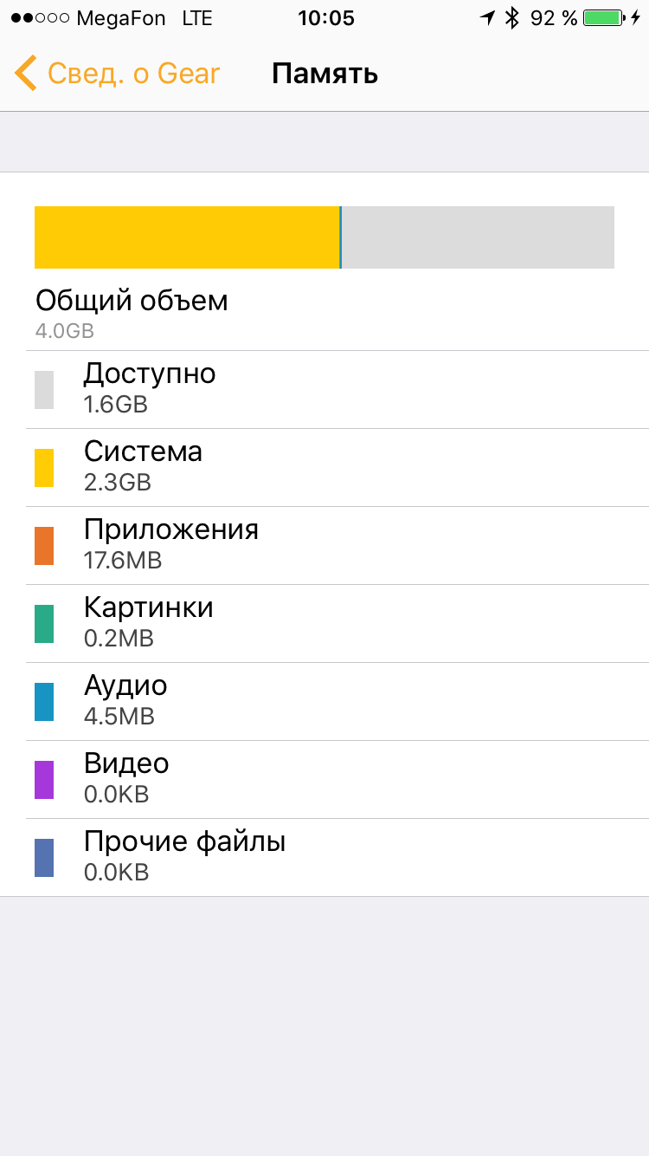649x1156 pixels.
Task: Tap the Bluetooth icon in status bar
Action: click(512, 18)
